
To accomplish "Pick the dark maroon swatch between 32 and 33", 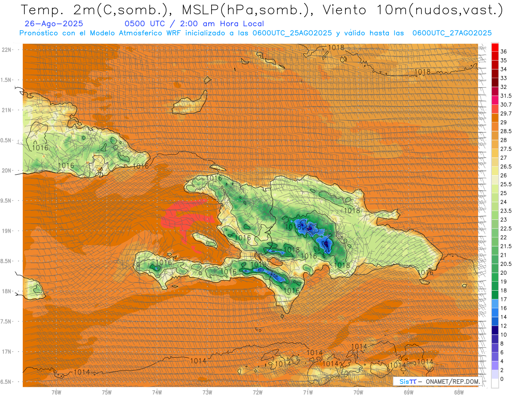I will pos(495,82).
